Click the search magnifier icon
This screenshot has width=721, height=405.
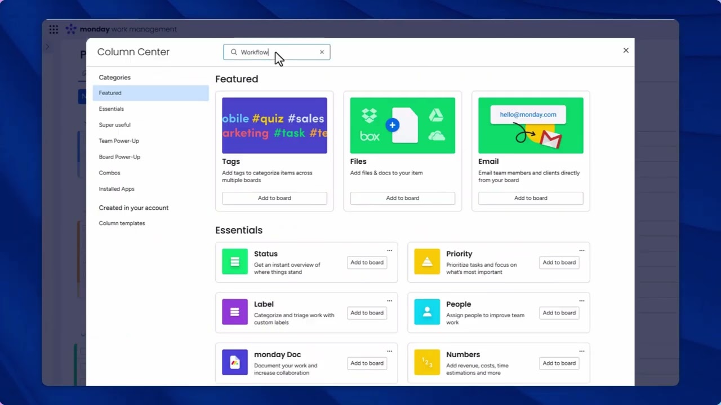(x=234, y=52)
